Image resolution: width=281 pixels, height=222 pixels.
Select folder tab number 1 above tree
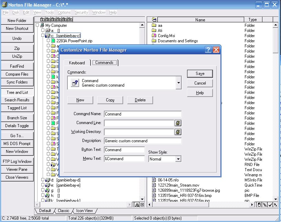point(42,20)
